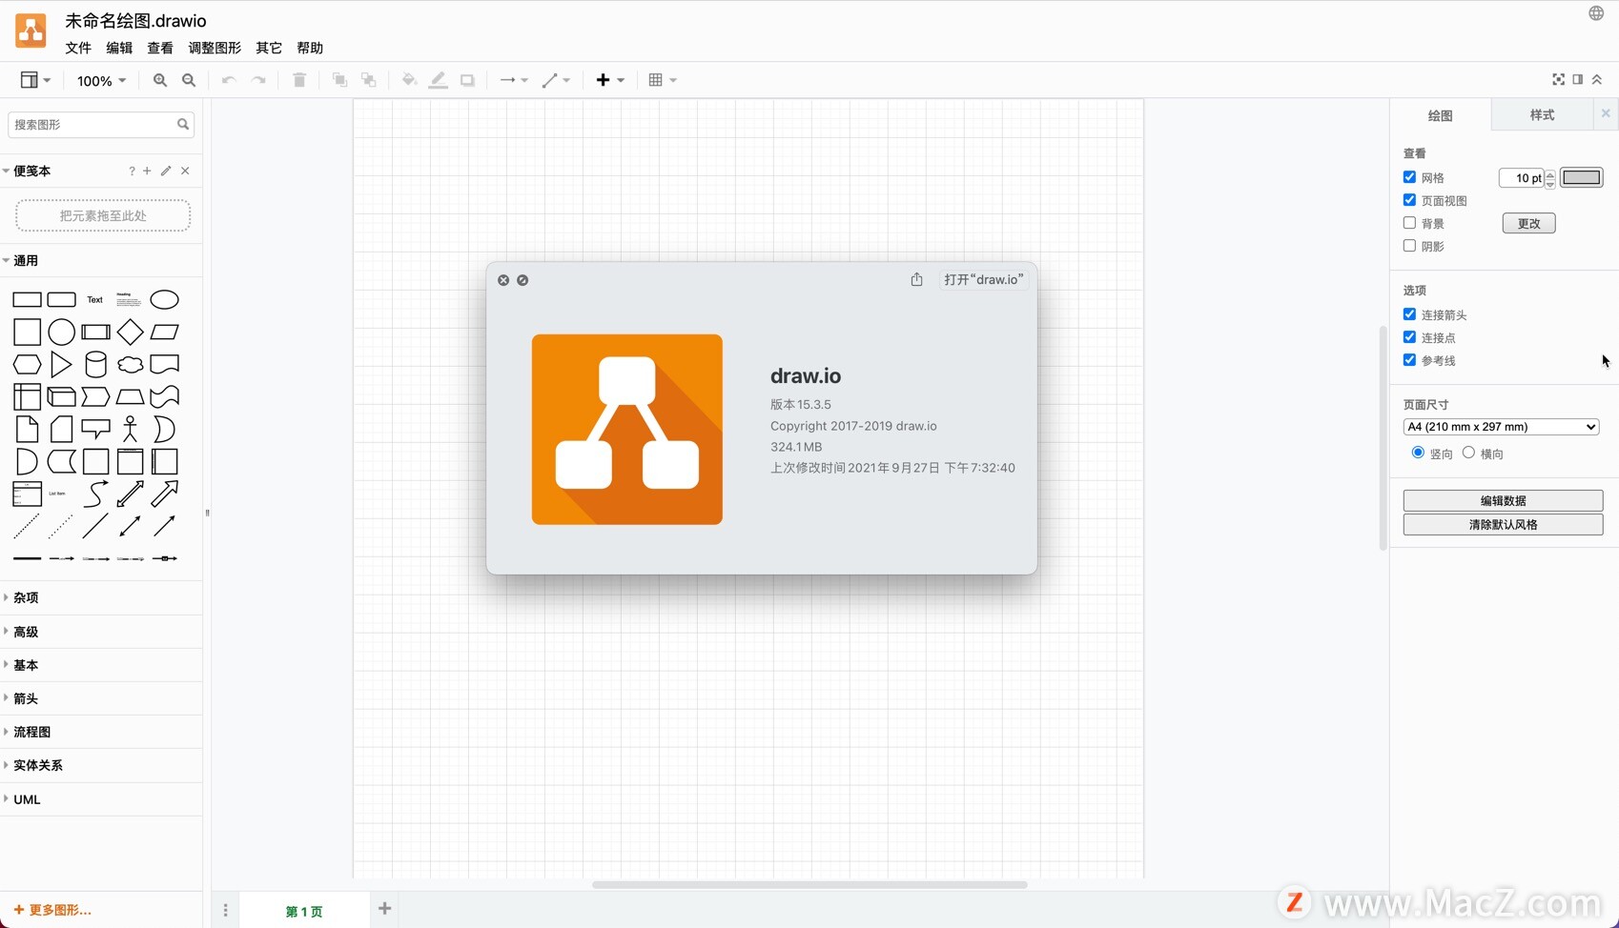
Task: Switch to the 样式 tab
Action: point(1542,114)
